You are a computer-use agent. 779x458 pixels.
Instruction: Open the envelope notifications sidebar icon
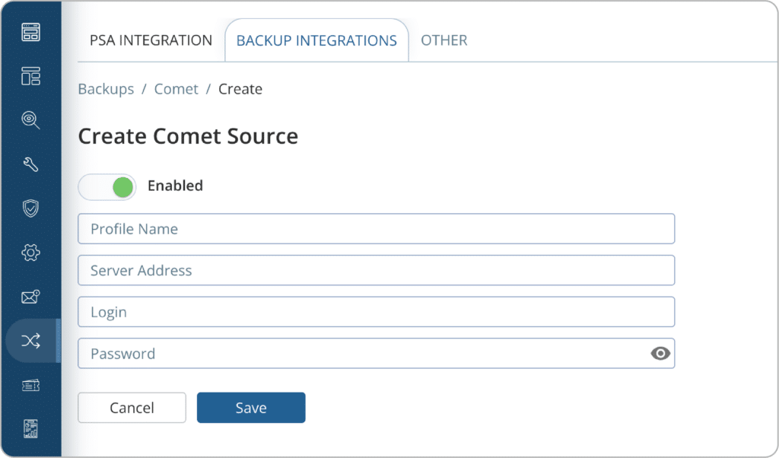coord(30,297)
